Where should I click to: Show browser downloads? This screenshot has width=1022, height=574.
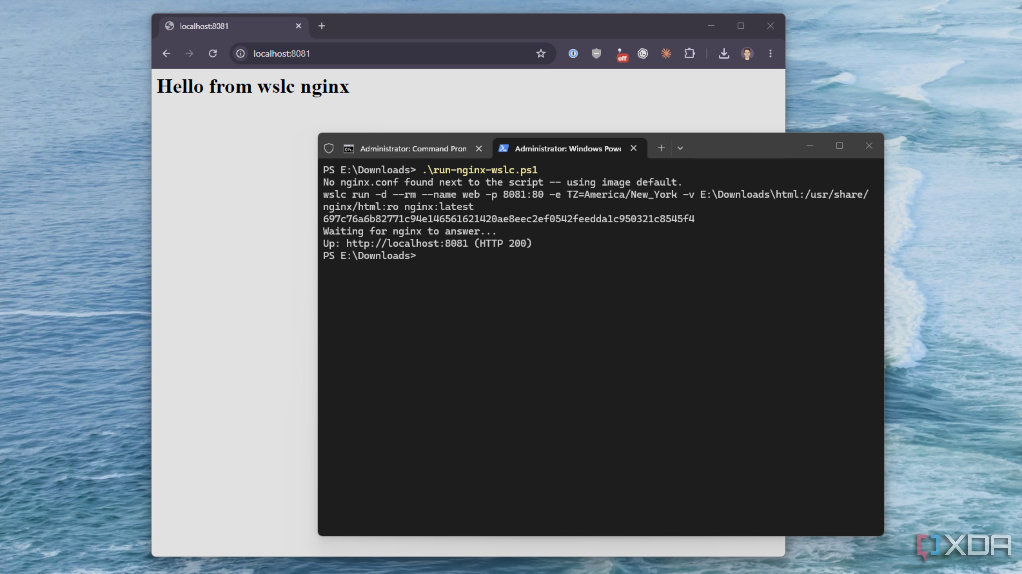[724, 53]
